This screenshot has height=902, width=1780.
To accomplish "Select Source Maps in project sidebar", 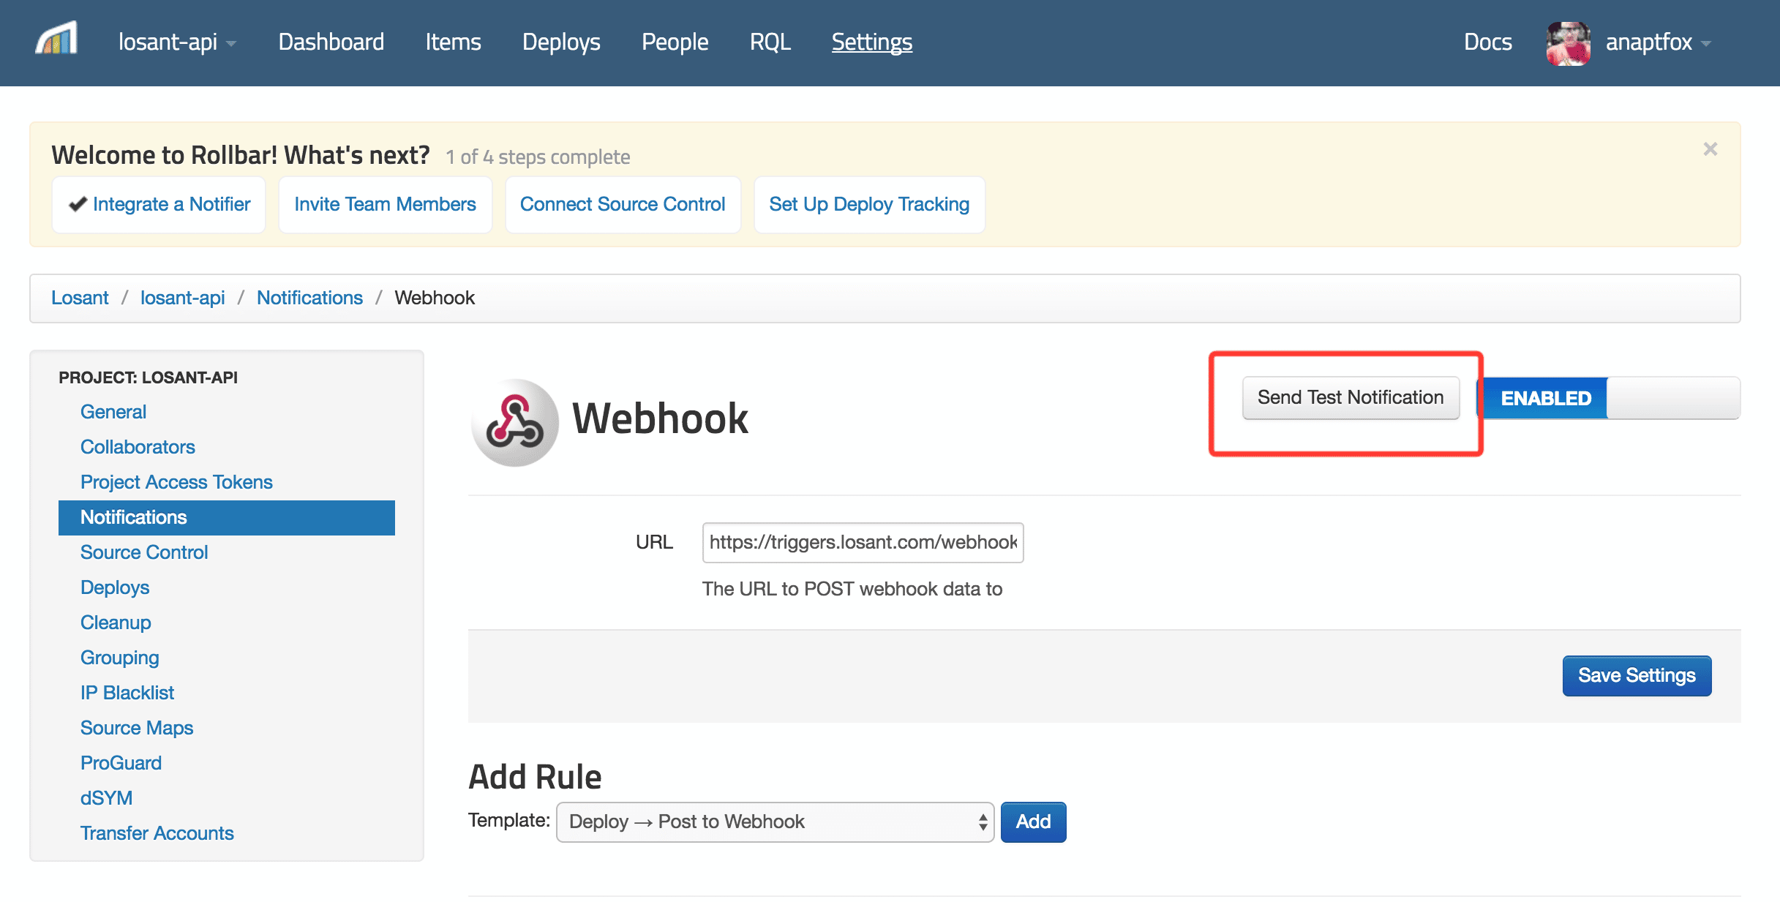I will coord(137,728).
